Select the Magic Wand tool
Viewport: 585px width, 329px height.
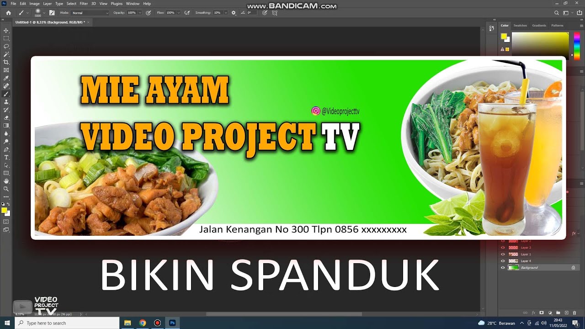tap(6, 54)
